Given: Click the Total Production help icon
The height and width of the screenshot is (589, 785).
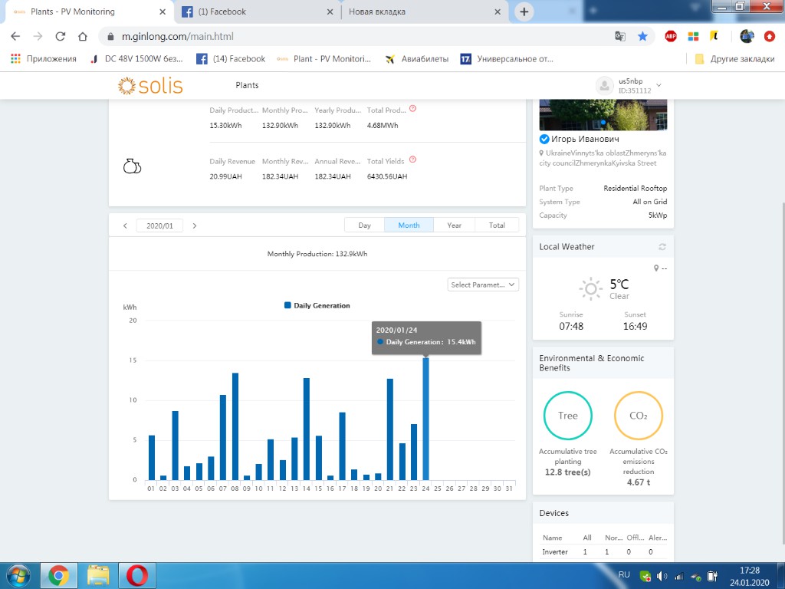Looking at the screenshot, I should (412, 108).
